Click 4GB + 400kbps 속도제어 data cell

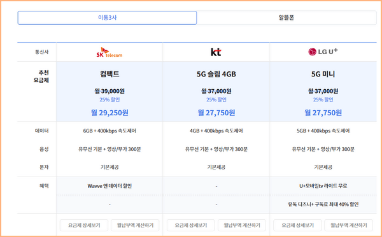click(x=216, y=131)
